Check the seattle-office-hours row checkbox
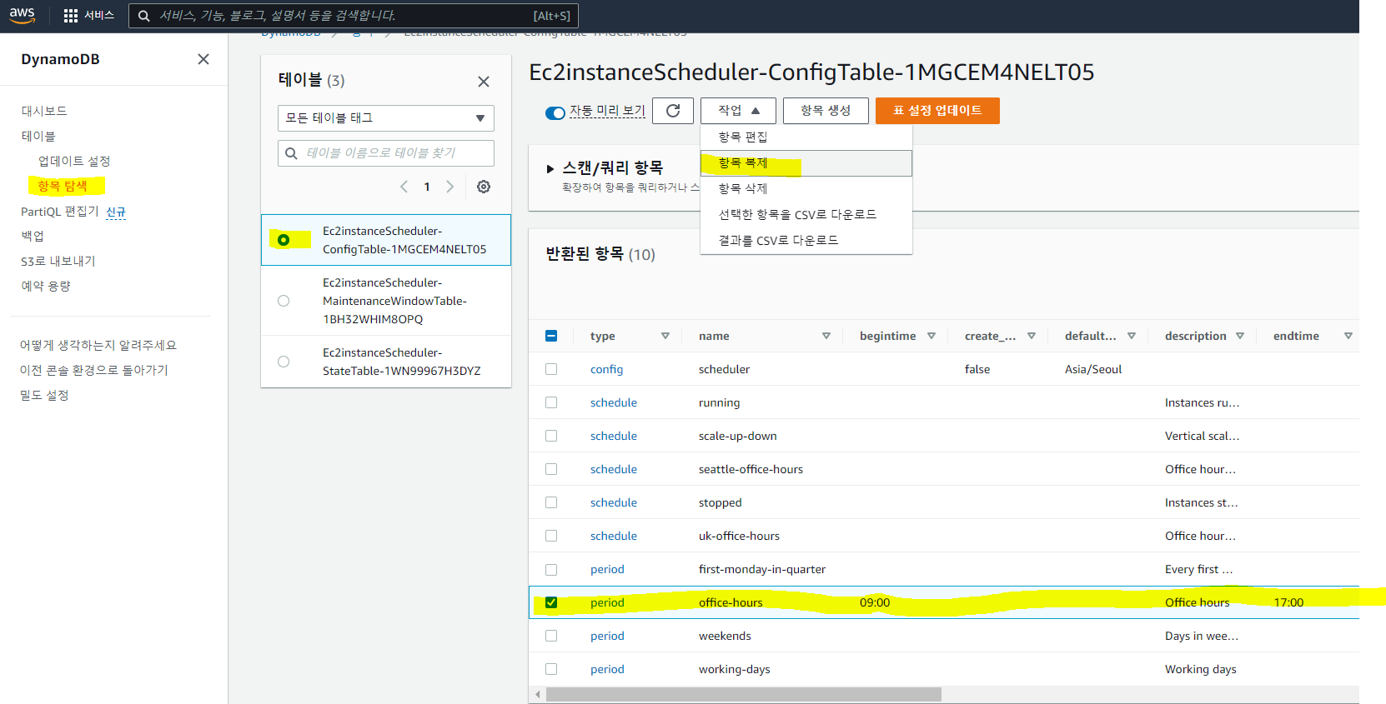The width and height of the screenshot is (1386, 704). pyautogui.click(x=551, y=469)
